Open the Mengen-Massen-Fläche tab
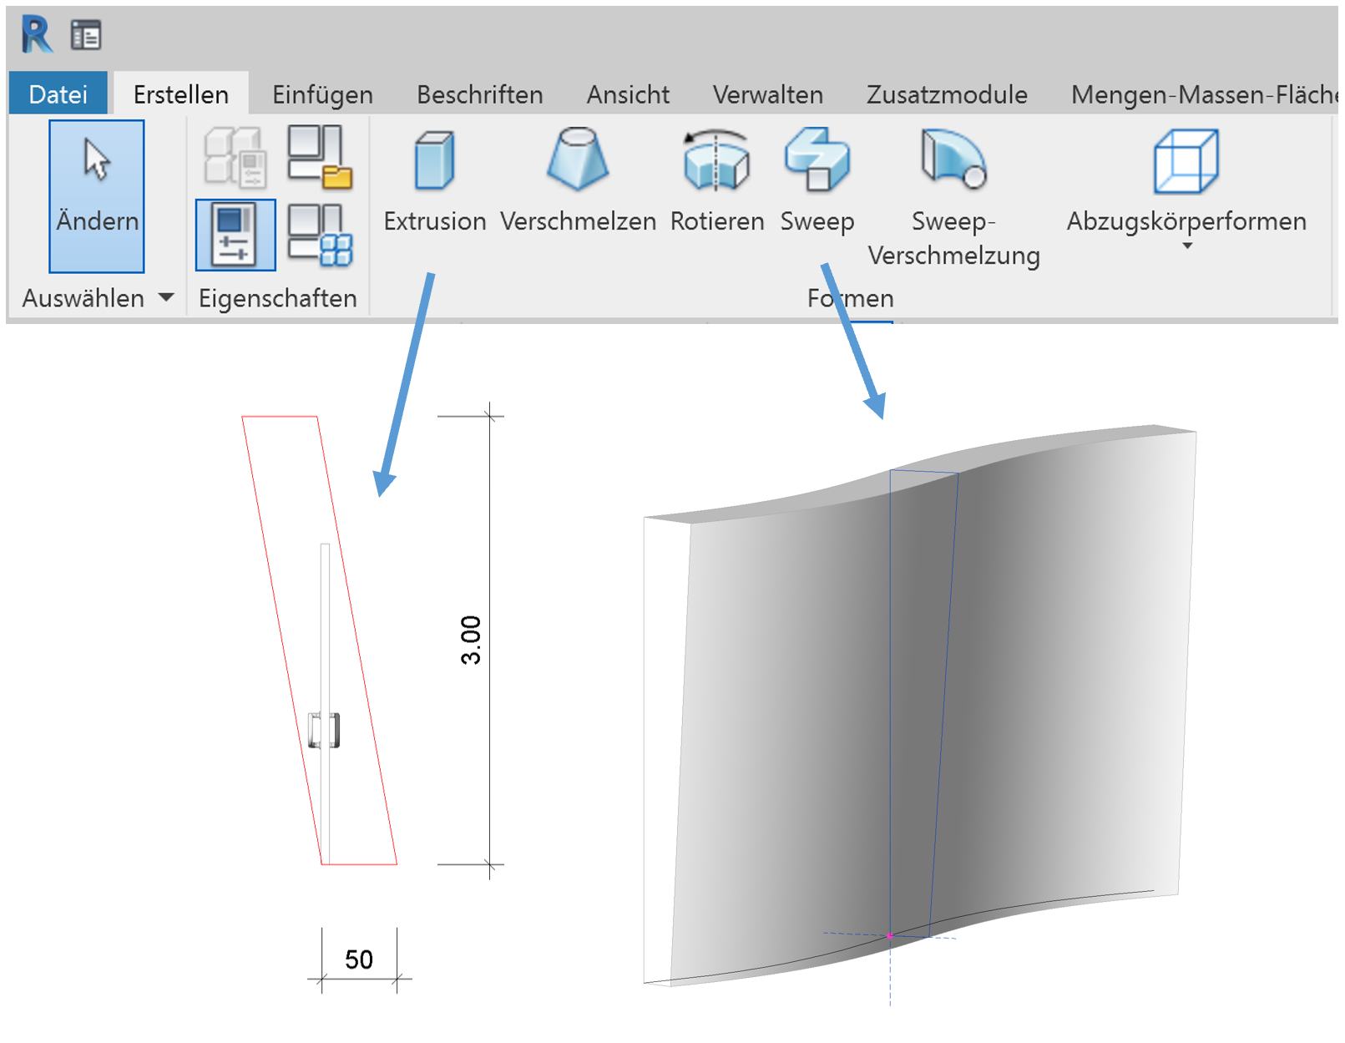The image size is (1345, 1043). click(x=1204, y=94)
